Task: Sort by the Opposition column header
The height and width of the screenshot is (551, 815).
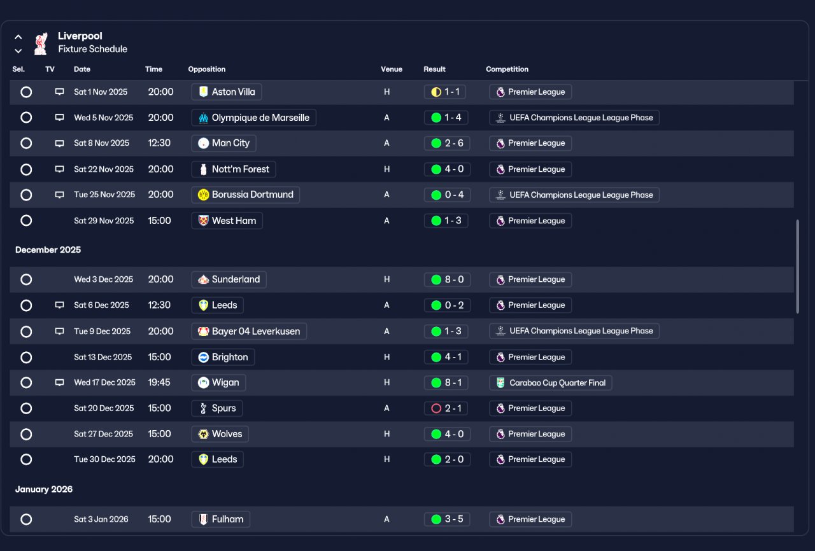Action: click(x=207, y=69)
